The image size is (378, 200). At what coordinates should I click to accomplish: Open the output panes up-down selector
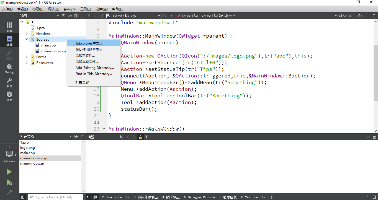271,197
